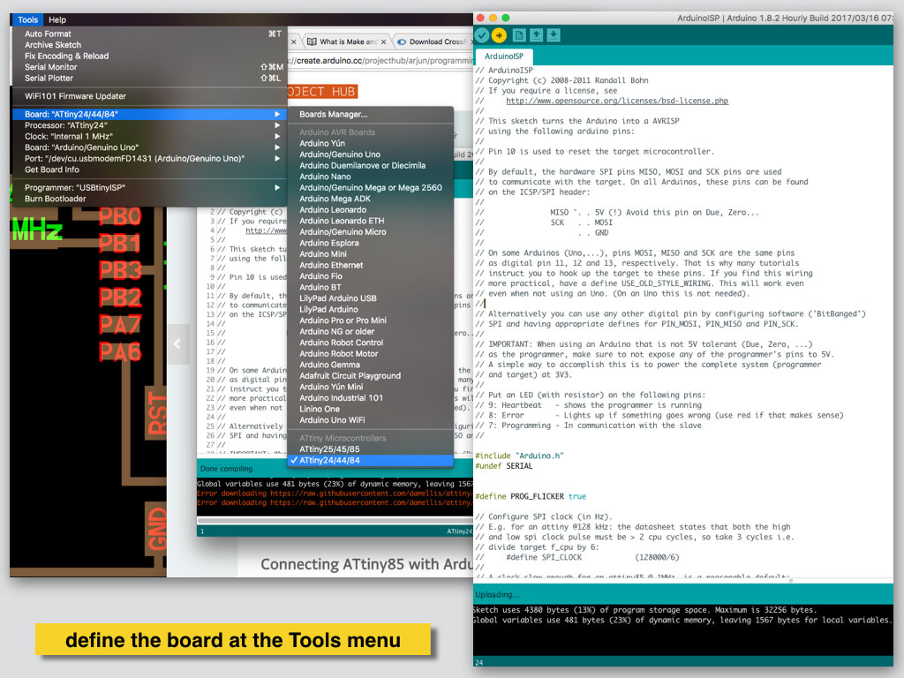This screenshot has height=678, width=904.
Task: Select Arduino Leonardo ETH board
Action: pos(370,221)
